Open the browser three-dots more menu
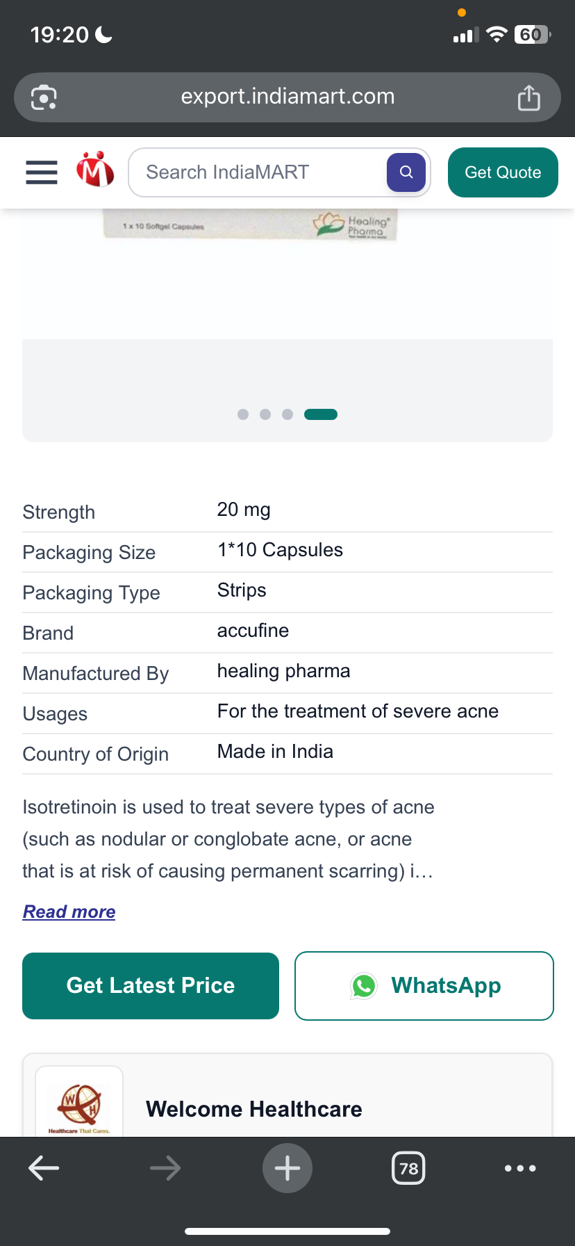 pos(520,1168)
